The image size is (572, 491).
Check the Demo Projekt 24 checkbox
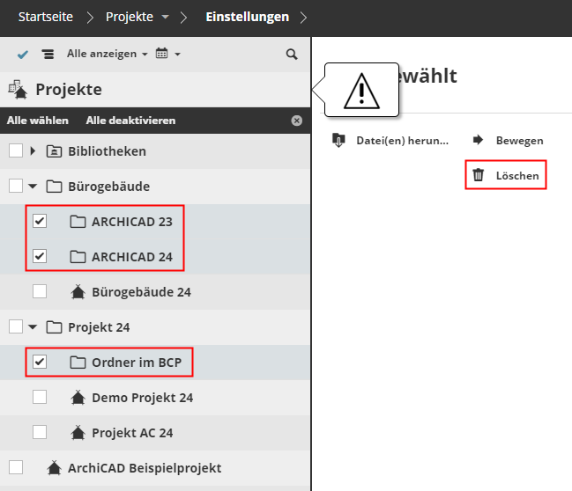pos(40,397)
